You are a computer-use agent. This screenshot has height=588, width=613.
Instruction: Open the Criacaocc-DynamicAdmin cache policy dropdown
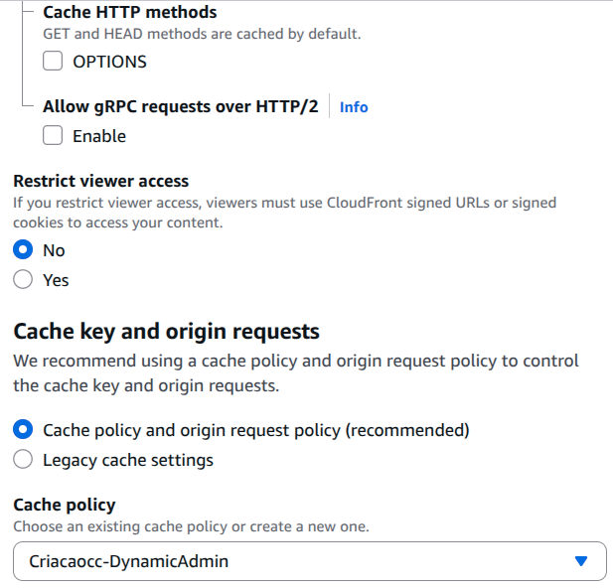[x=298, y=561]
